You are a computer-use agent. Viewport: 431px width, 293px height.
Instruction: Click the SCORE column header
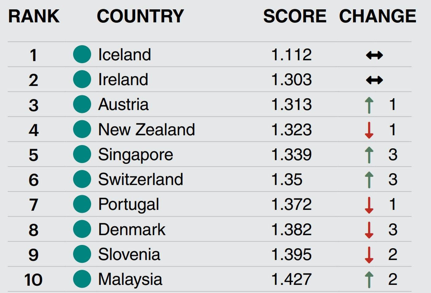[x=295, y=16]
